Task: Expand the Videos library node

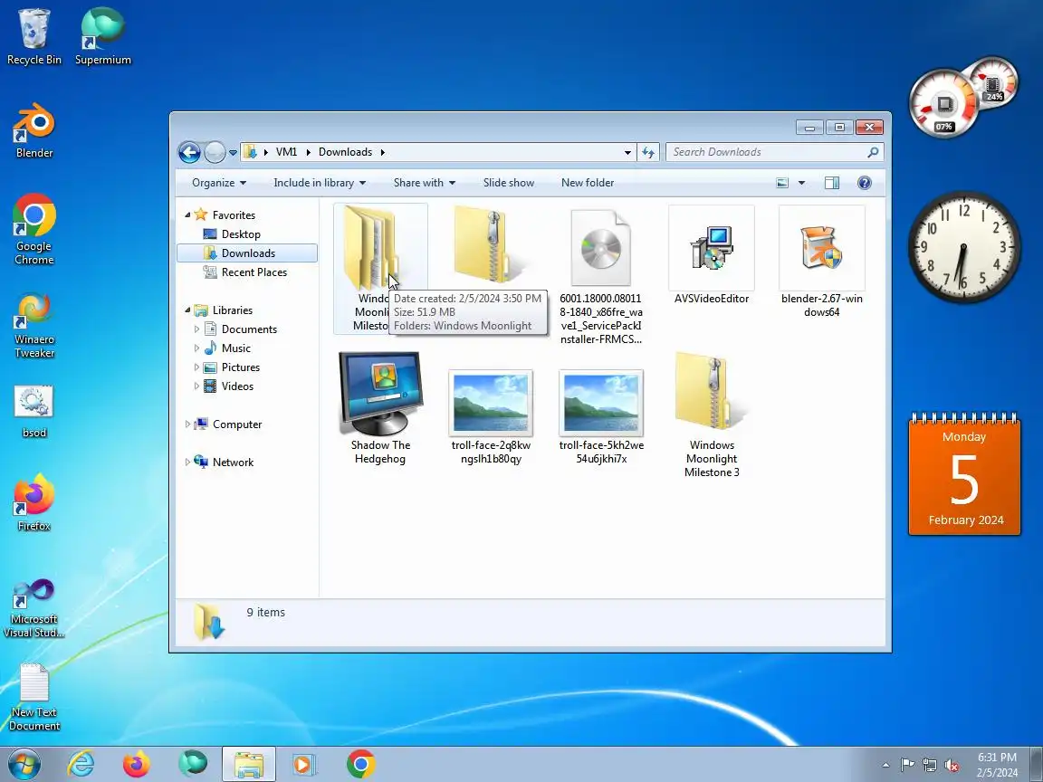Action: [x=196, y=386]
